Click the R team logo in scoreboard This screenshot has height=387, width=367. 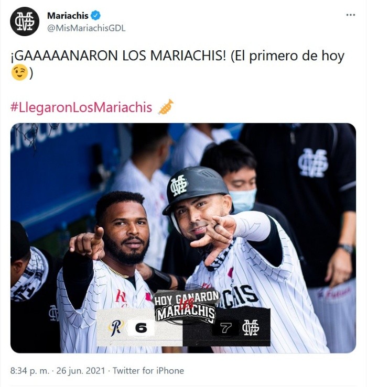coord(116,328)
